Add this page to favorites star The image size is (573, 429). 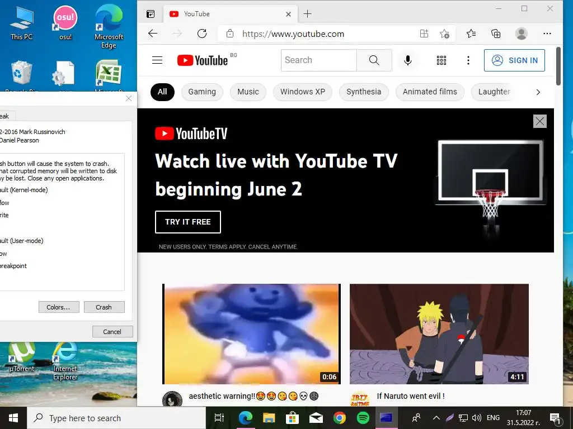point(444,34)
